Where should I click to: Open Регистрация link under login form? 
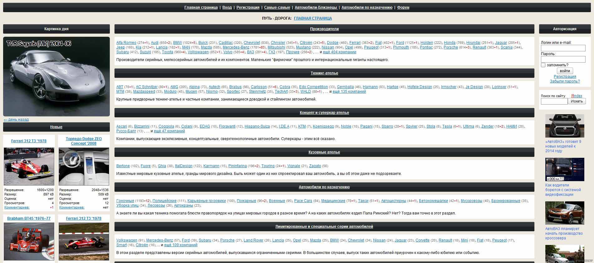point(565,77)
